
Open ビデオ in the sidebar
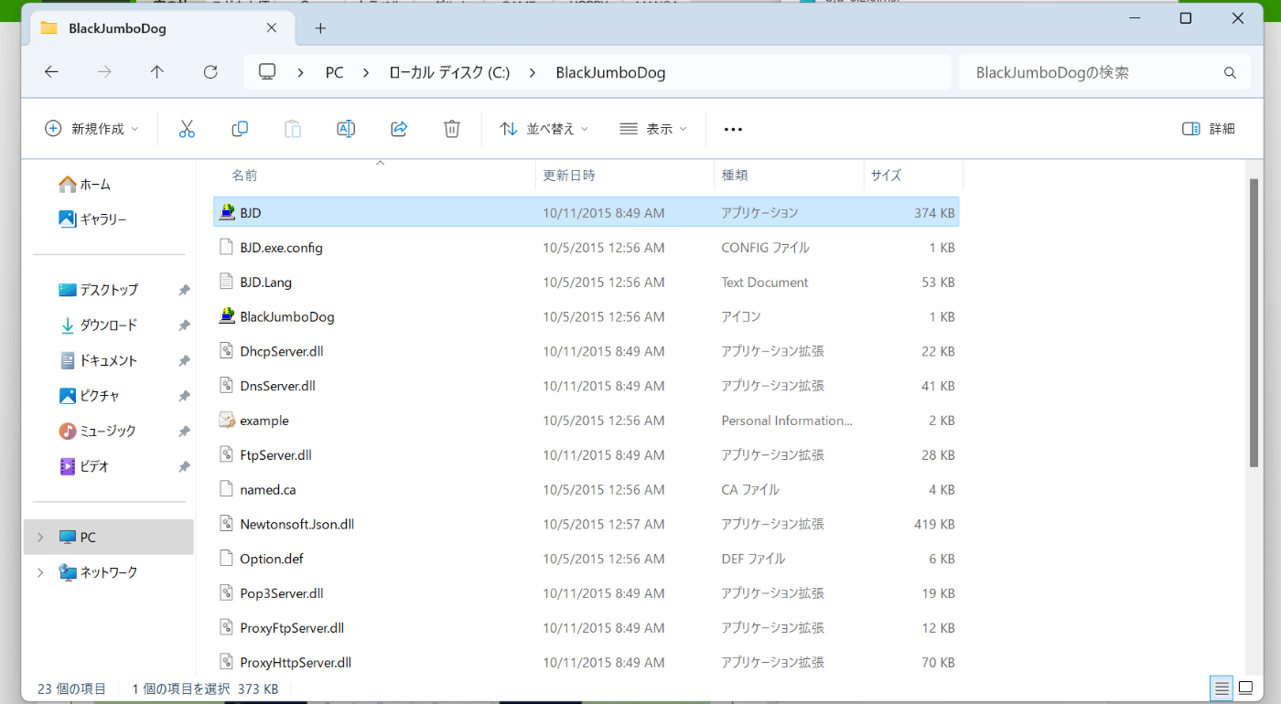tap(84, 466)
